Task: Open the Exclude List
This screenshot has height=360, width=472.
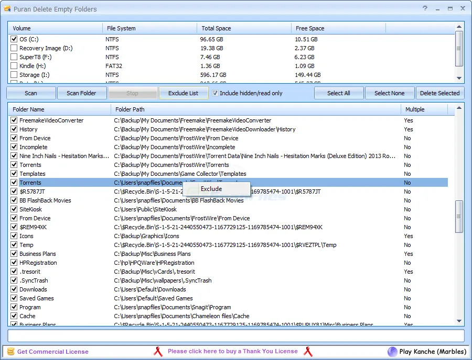Action: point(184,93)
